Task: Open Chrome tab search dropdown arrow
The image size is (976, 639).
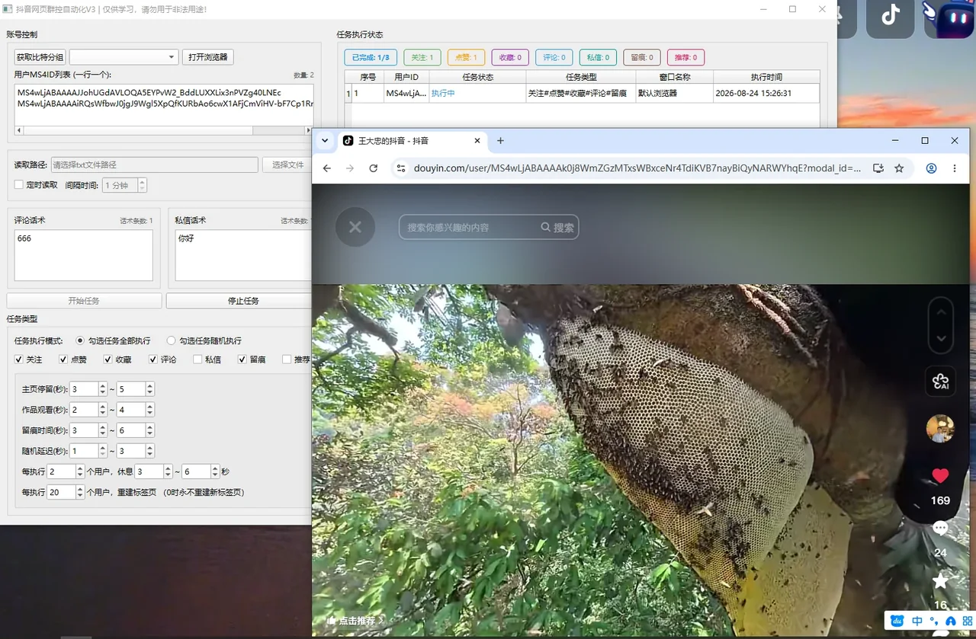Action: (x=325, y=141)
